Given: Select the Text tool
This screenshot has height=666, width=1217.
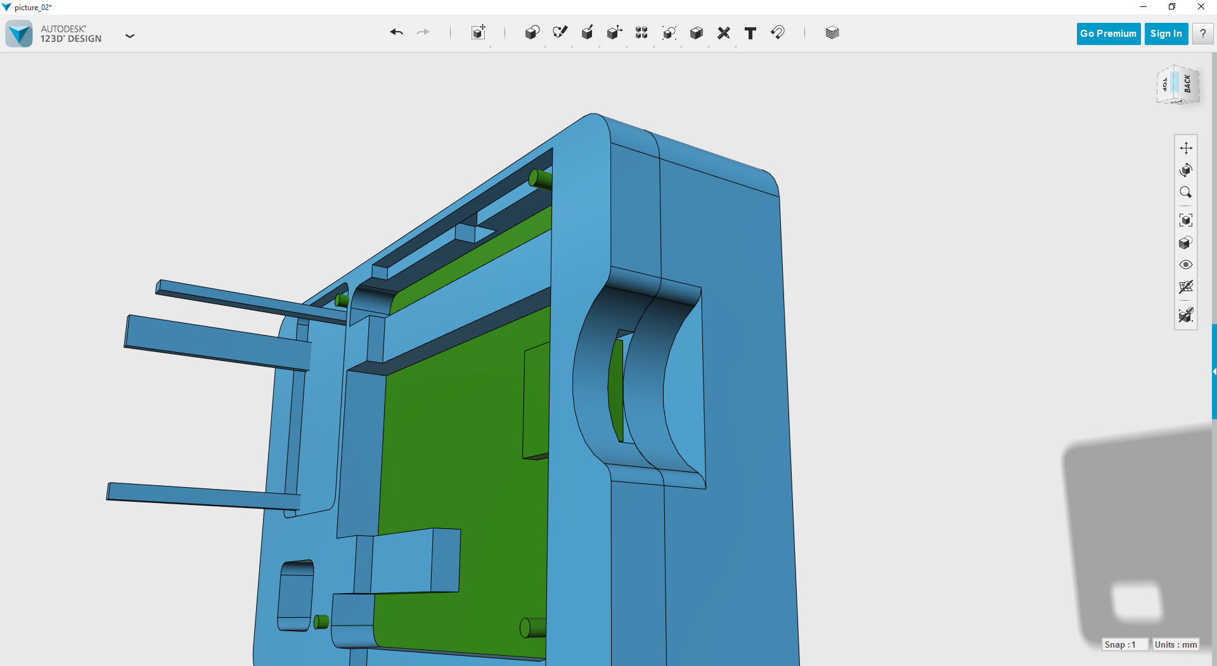Looking at the screenshot, I should point(750,32).
